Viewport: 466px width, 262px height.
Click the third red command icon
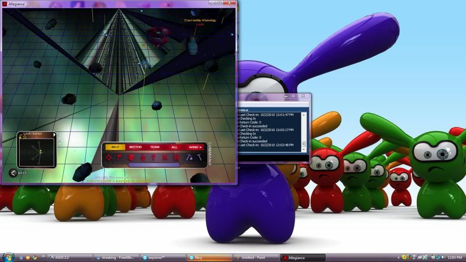click(x=132, y=157)
